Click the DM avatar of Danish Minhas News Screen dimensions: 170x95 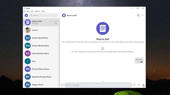28,46
